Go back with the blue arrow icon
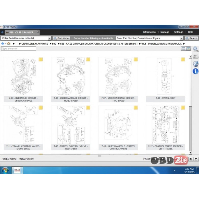This screenshot has height=199, width=199. tap(2, 44)
